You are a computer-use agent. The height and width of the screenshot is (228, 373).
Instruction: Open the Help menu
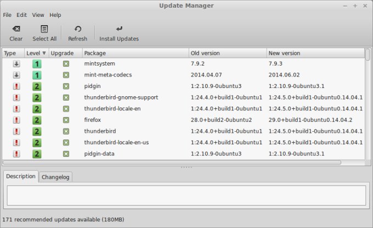55,15
